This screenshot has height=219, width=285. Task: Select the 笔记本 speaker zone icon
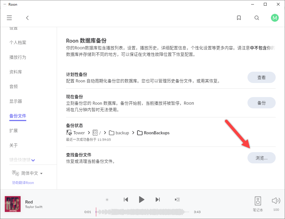point(258,201)
